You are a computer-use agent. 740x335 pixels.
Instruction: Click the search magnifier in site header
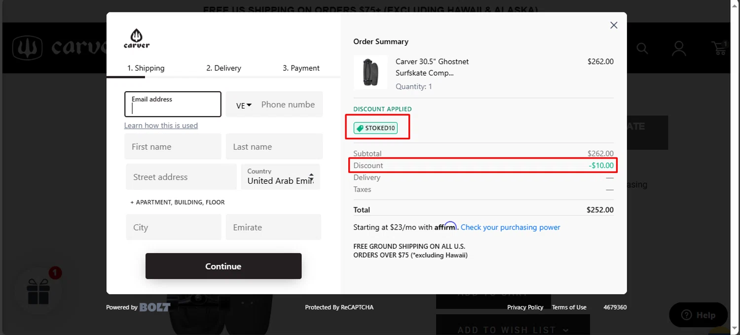click(x=642, y=48)
